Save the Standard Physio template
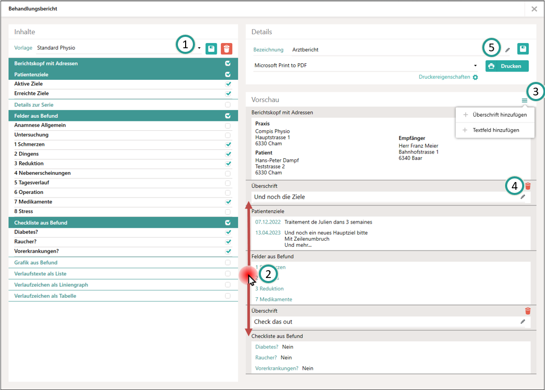 (211, 48)
